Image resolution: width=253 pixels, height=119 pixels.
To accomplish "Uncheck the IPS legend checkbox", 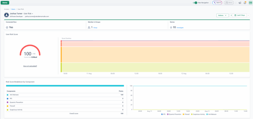I will point(162,114).
